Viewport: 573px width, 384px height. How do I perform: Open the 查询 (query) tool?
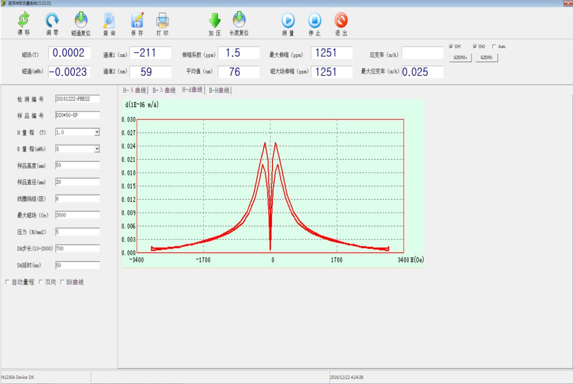click(x=109, y=21)
